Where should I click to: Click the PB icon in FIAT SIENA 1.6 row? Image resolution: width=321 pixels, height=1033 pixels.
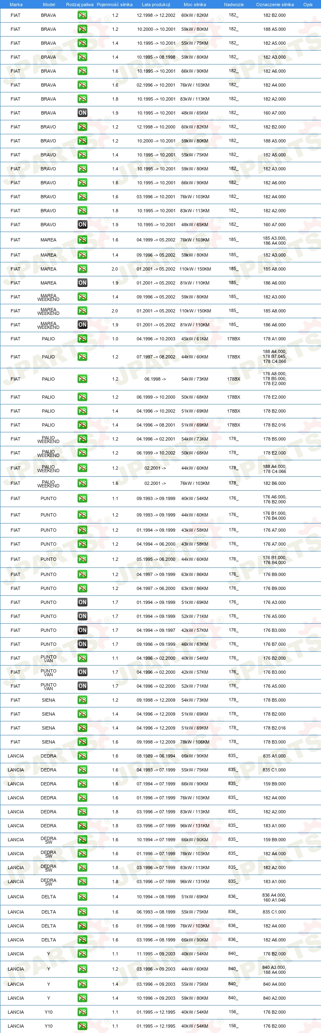coord(83,742)
